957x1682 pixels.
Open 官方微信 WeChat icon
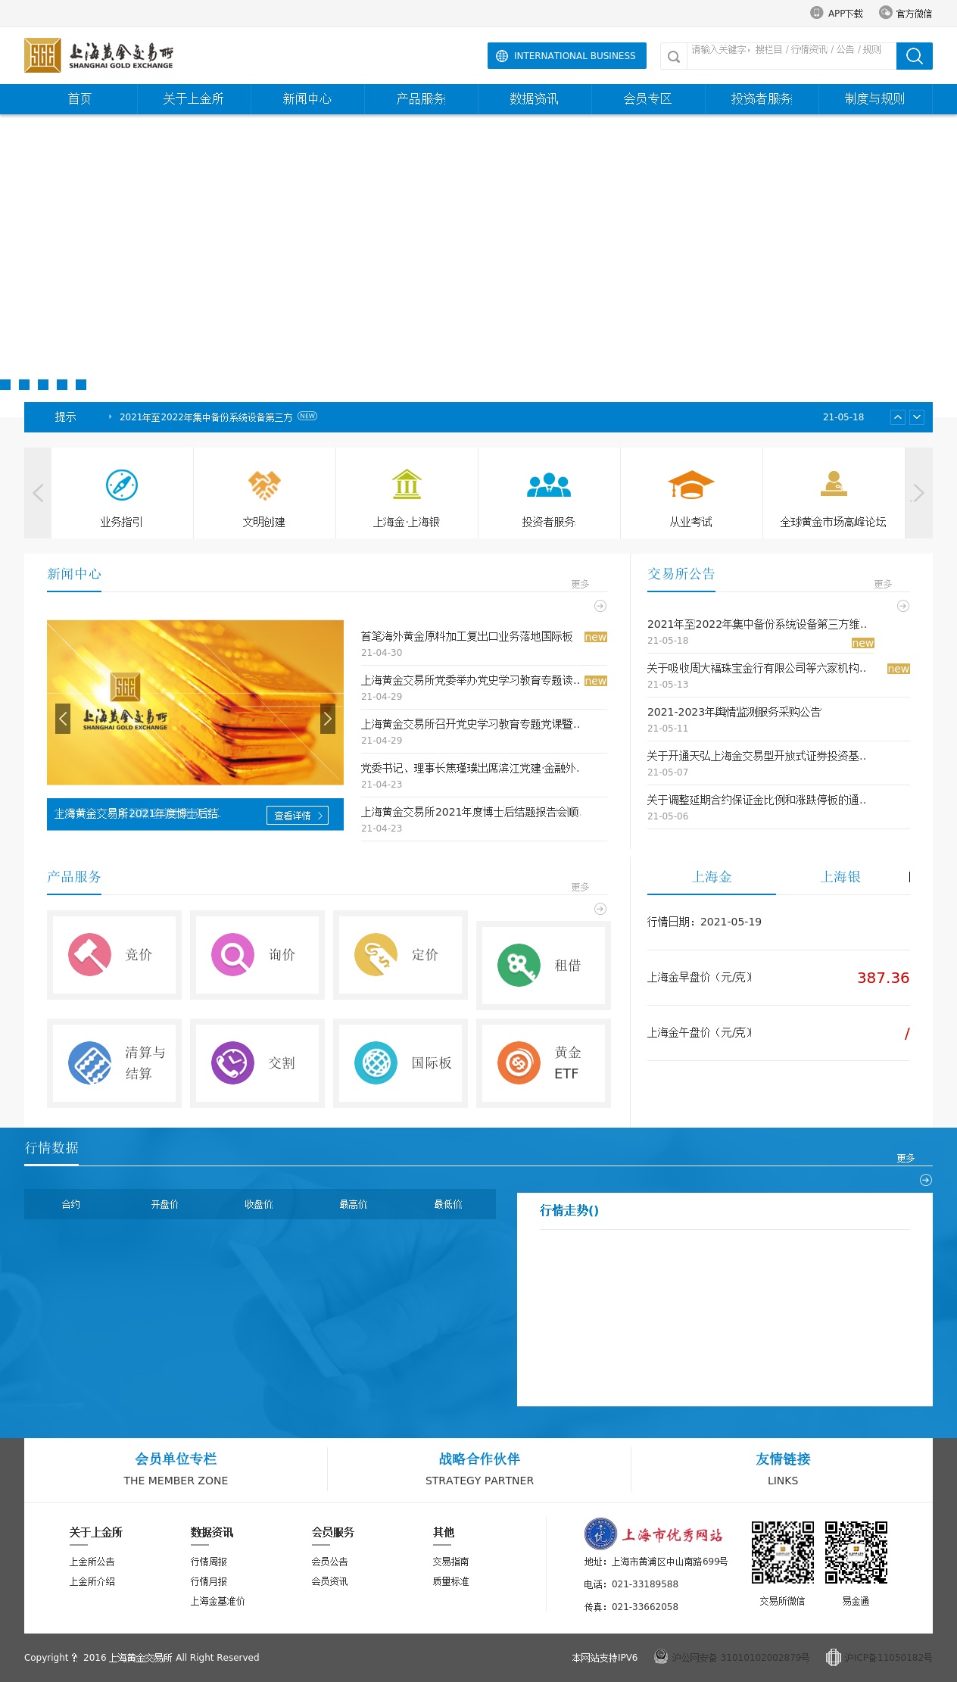885,13
